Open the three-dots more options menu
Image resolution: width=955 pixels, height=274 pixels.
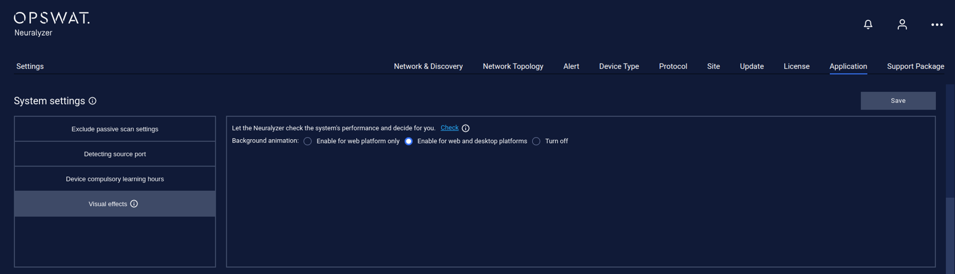937,25
